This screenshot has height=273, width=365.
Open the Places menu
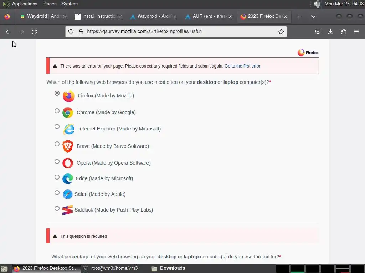click(49, 4)
